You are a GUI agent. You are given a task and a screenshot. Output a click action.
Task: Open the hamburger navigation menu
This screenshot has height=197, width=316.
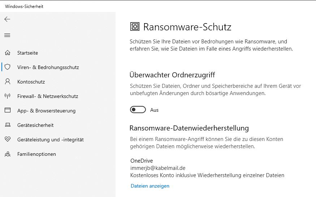tap(7, 35)
